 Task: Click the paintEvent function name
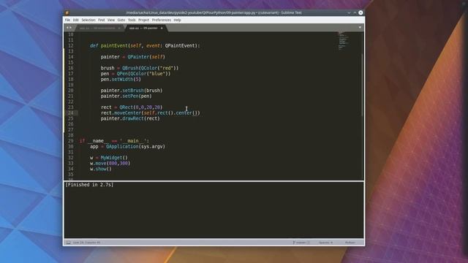[114, 45]
